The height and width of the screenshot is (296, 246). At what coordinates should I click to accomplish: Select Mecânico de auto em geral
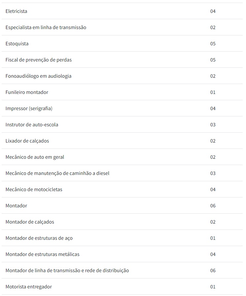[35, 157]
